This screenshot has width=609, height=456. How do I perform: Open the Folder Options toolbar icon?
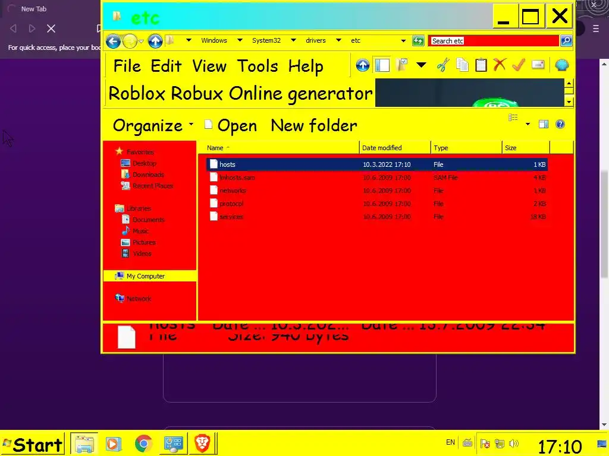(402, 65)
